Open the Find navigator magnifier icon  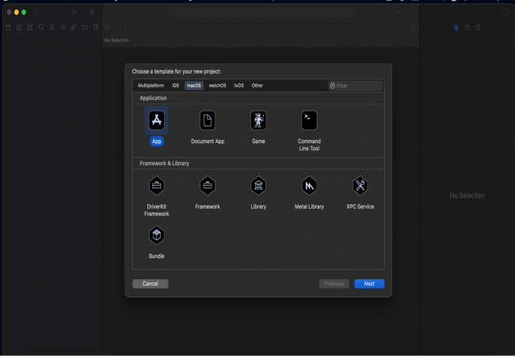pyautogui.click(x=41, y=28)
